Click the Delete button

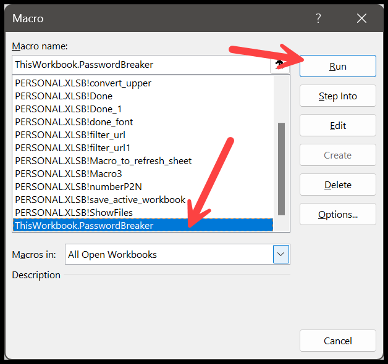(x=338, y=185)
